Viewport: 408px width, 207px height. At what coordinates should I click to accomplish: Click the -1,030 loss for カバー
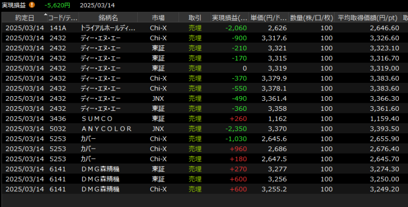click(236, 139)
